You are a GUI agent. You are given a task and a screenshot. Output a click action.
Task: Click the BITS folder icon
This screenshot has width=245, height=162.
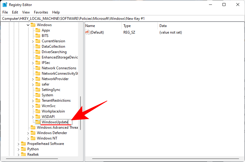(38, 36)
